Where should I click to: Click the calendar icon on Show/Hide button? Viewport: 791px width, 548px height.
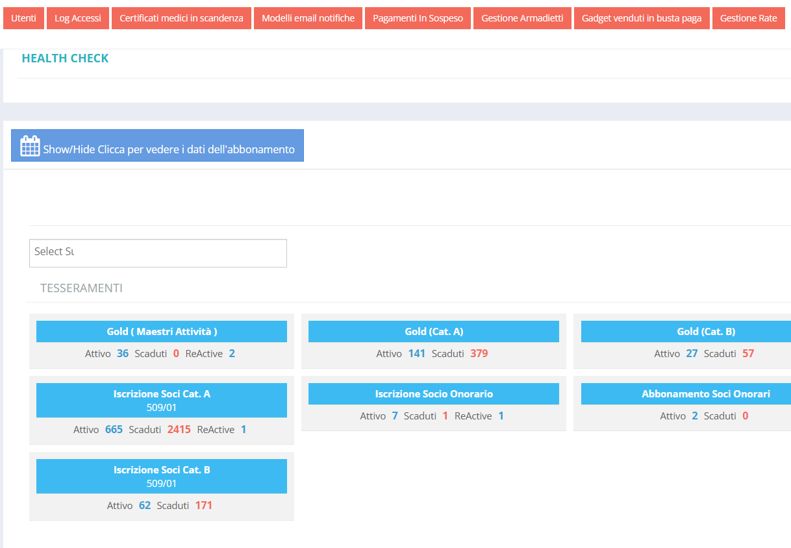tap(30, 146)
